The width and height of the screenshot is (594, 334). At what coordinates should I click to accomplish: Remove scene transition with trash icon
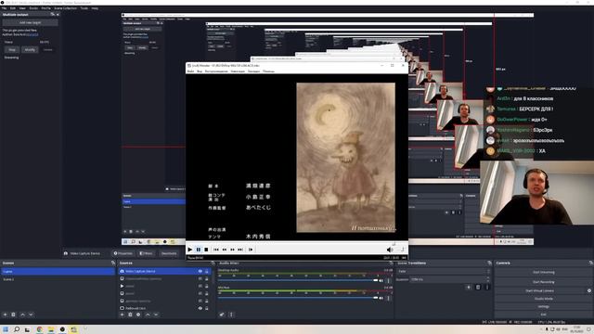pyautogui.click(x=478, y=287)
